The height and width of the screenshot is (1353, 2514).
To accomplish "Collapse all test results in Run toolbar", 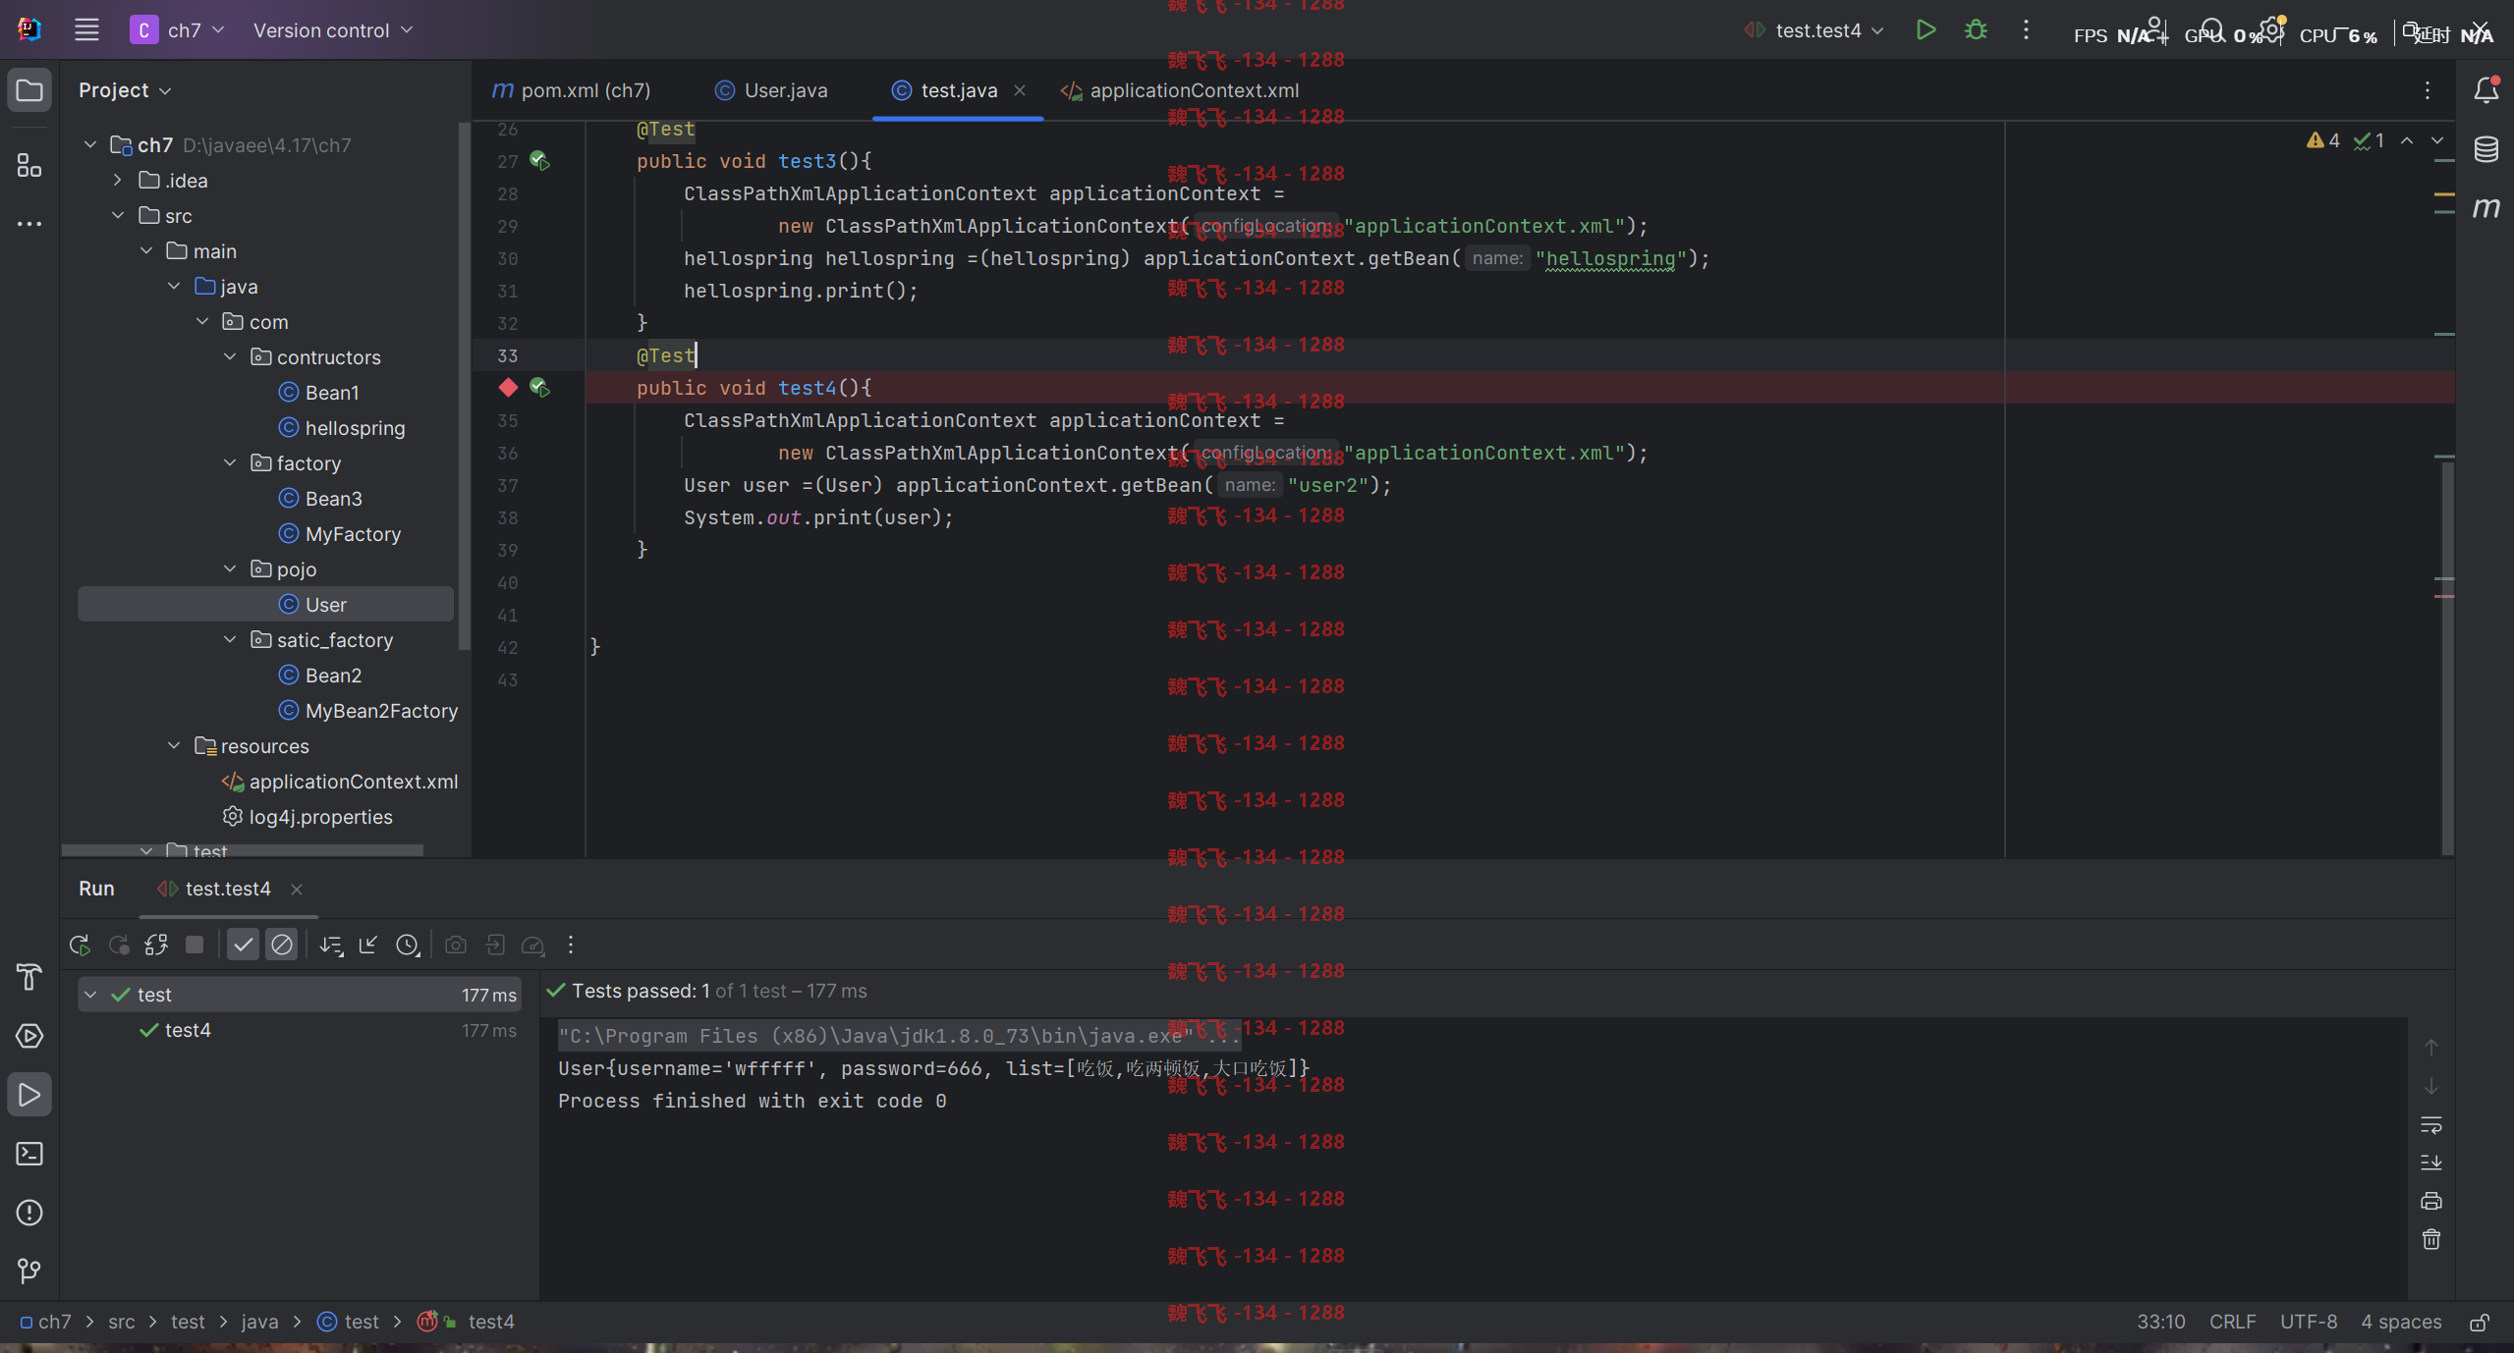I will pyautogui.click(x=368, y=946).
